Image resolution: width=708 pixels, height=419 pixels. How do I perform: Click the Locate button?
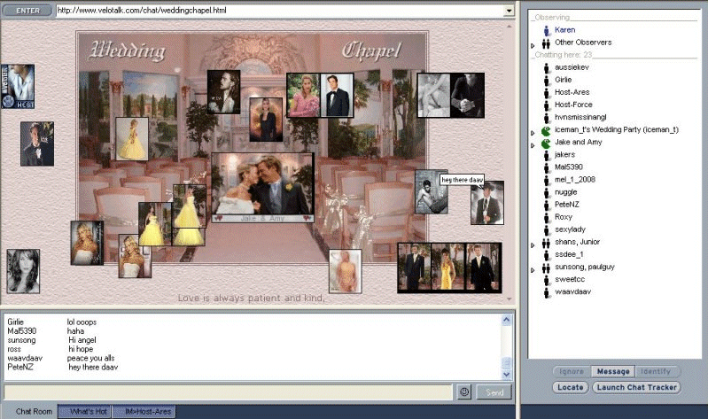pos(570,387)
